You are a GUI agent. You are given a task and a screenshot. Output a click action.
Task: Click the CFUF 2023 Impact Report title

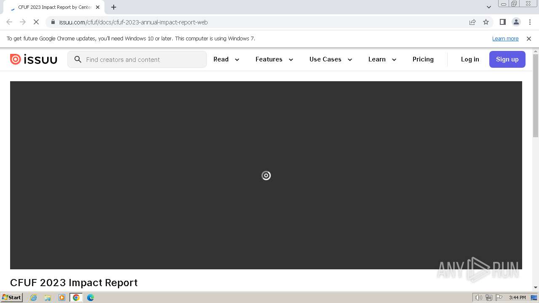[74, 282]
